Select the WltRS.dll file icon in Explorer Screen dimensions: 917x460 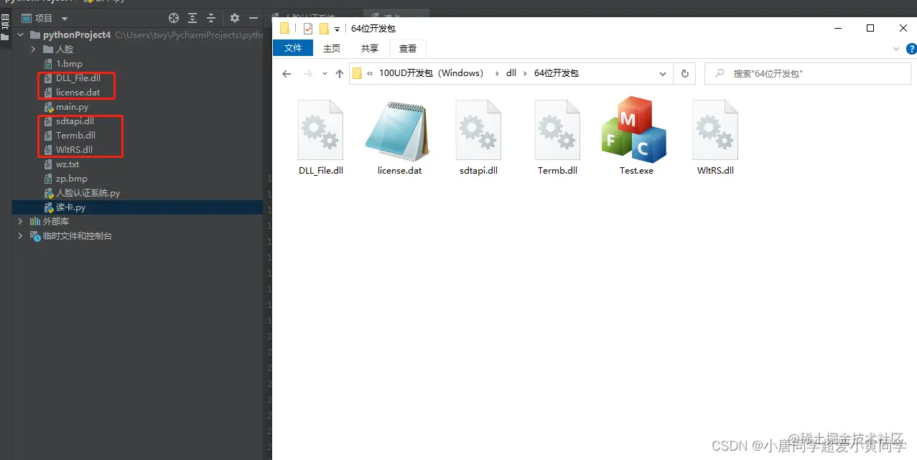[x=715, y=130]
